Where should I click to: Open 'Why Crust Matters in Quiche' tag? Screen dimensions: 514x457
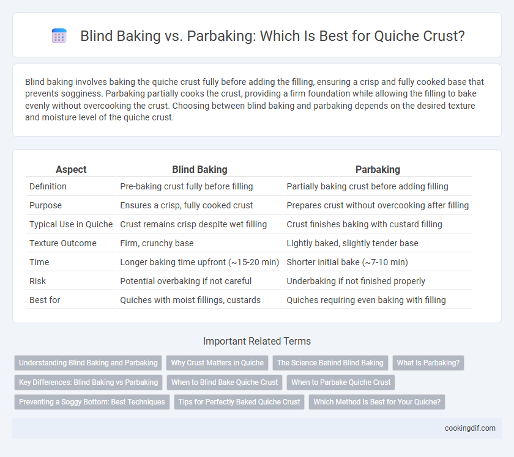pyautogui.click(x=217, y=363)
